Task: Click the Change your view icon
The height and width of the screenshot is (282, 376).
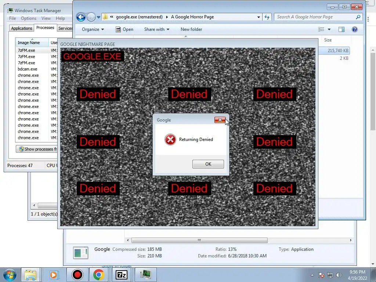Action: pos(321,29)
